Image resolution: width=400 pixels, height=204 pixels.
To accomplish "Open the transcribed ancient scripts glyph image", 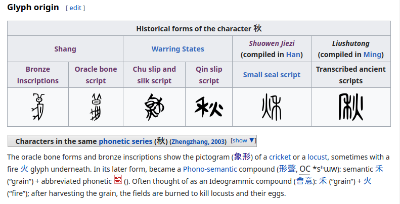I will [x=350, y=107].
